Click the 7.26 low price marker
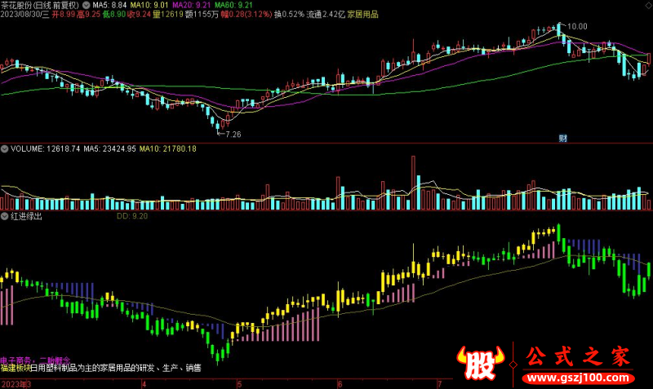The width and height of the screenshot is (653, 389). [233, 135]
